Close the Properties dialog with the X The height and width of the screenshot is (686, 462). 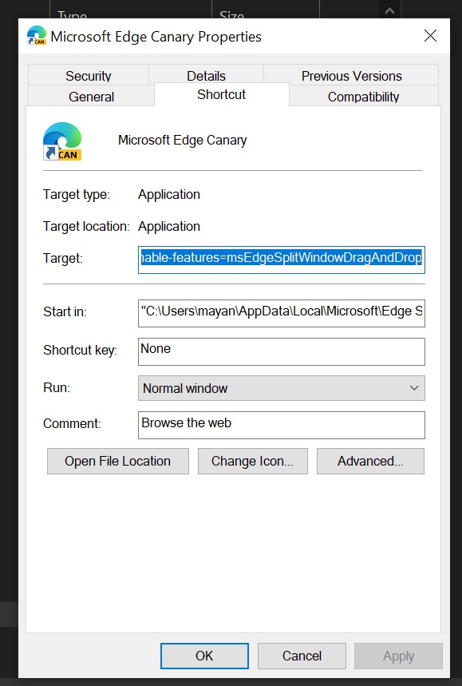coord(430,36)
